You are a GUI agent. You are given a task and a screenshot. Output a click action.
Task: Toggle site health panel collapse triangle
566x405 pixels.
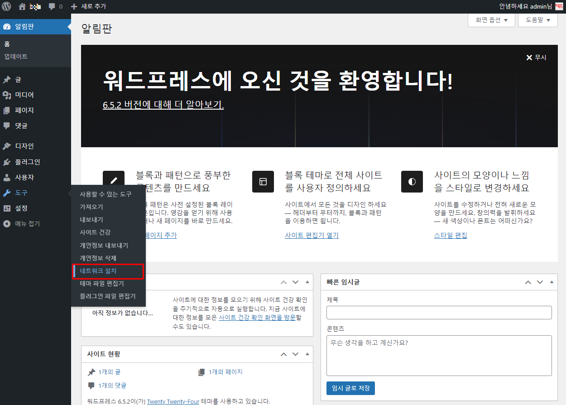point(307,282)
